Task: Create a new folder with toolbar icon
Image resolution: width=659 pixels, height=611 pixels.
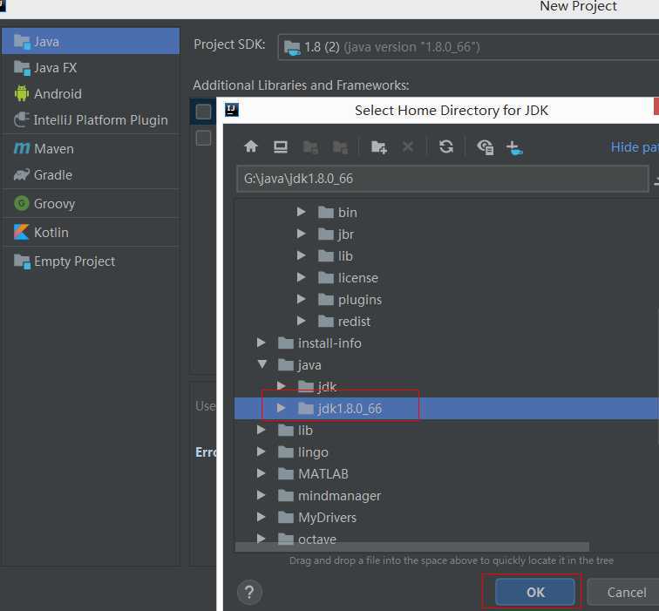Action: (378, 147)
